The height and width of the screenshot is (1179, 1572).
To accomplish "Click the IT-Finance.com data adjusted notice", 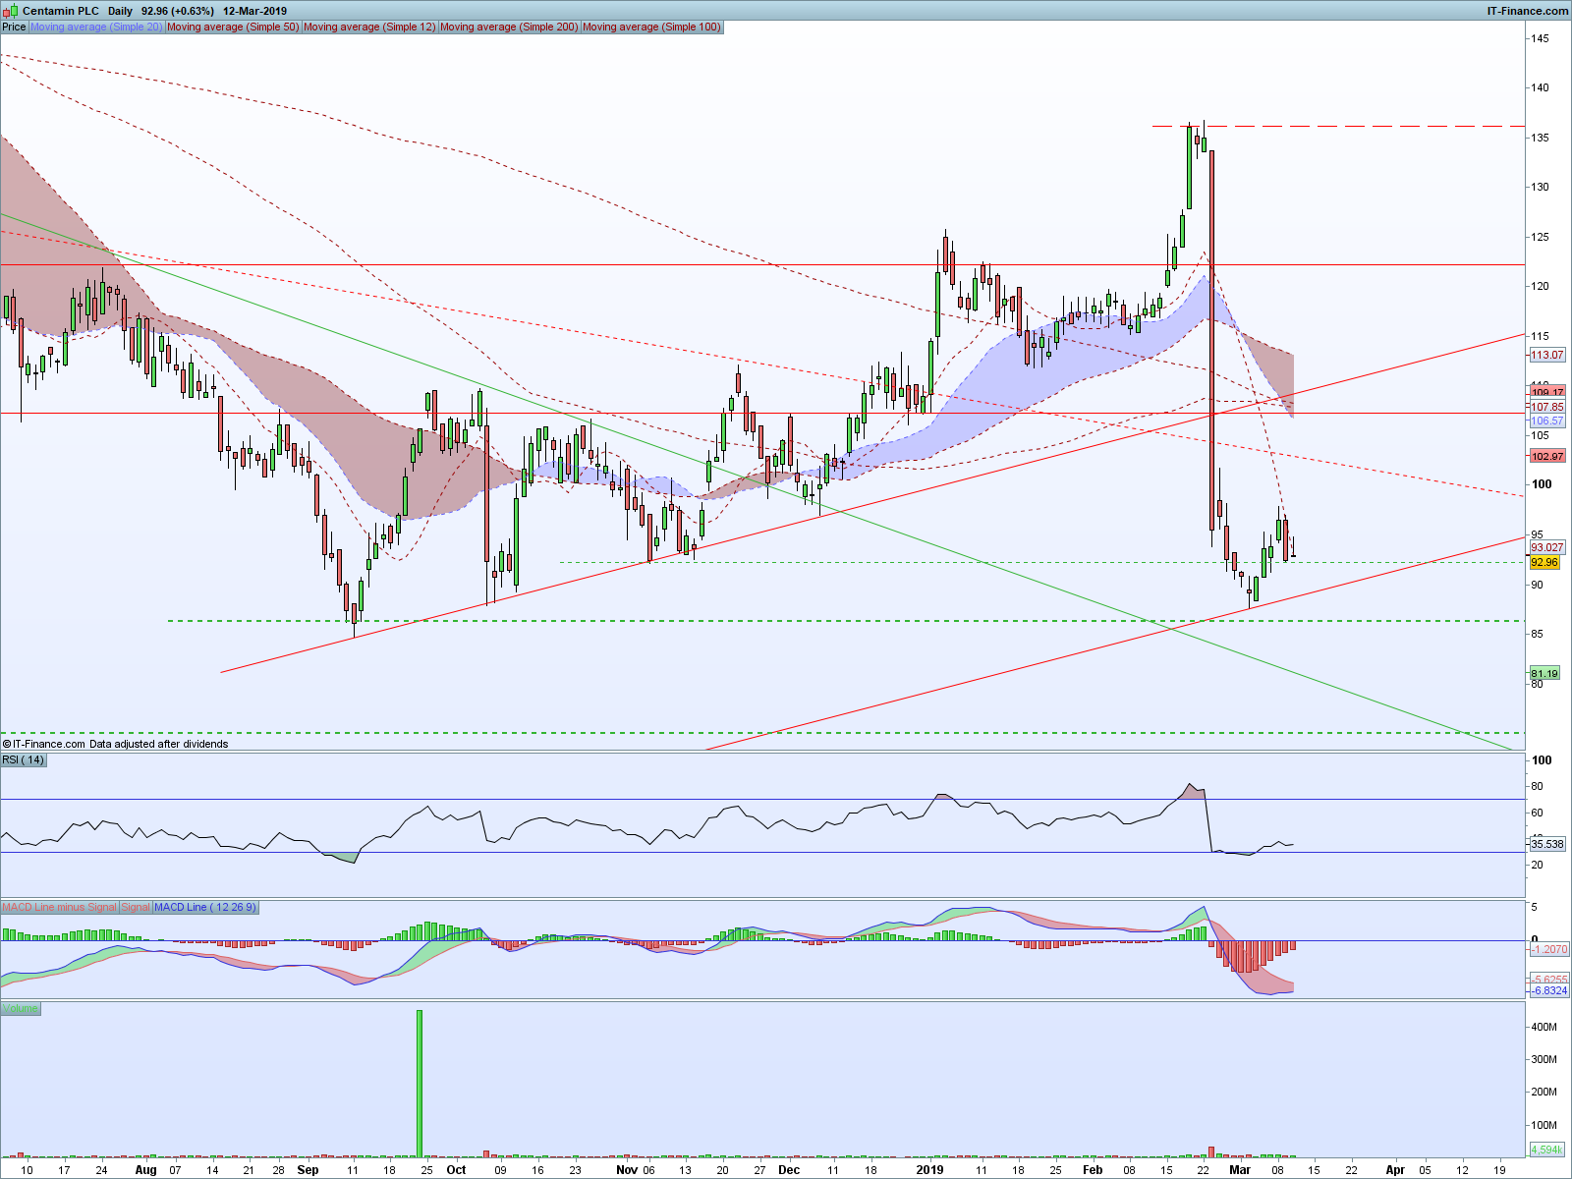I will coord(115,744).
